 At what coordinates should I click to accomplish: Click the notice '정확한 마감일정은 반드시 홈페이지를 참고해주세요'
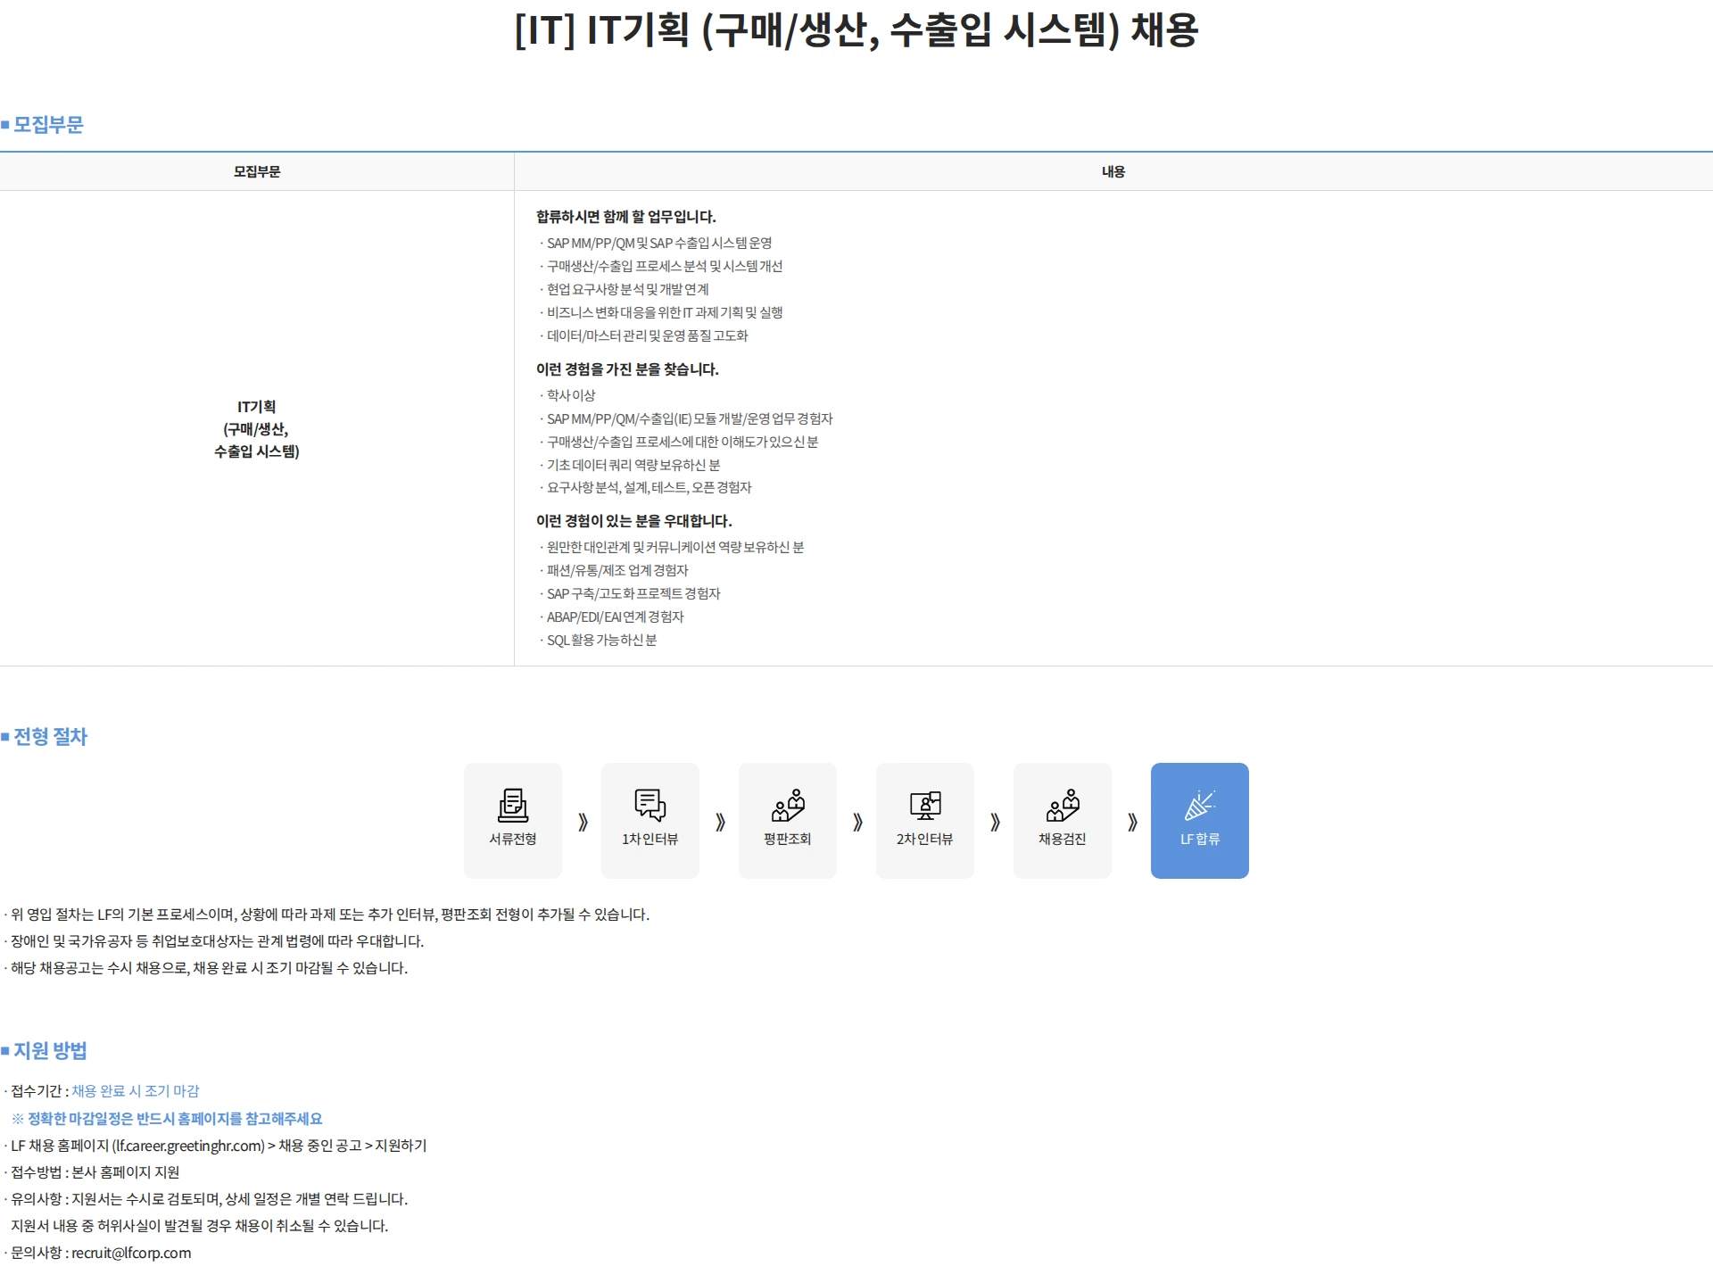pos(167,1119)
